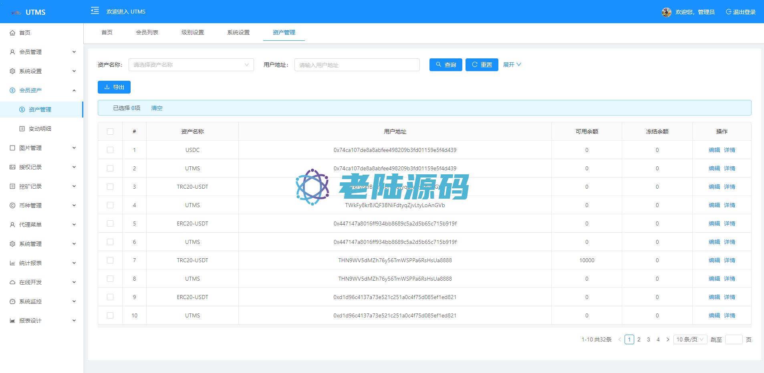Screen dimensions: 764x373
Task: Click the 导出 export button
Action: click(114, 87)
